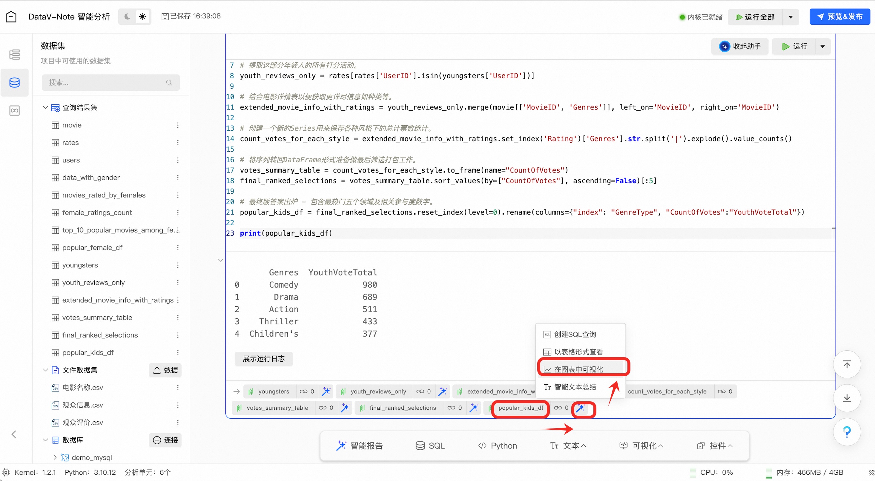Click the blue question mark help button
Screen dimensions: 875x481
847,432
